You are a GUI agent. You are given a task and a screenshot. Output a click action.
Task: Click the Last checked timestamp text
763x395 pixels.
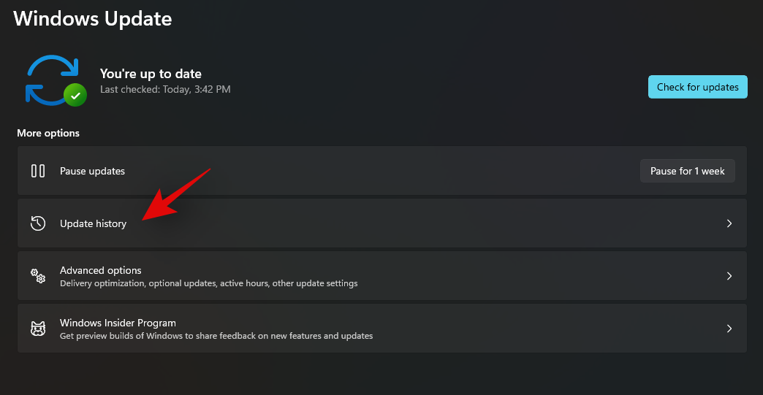pos(165,89)
